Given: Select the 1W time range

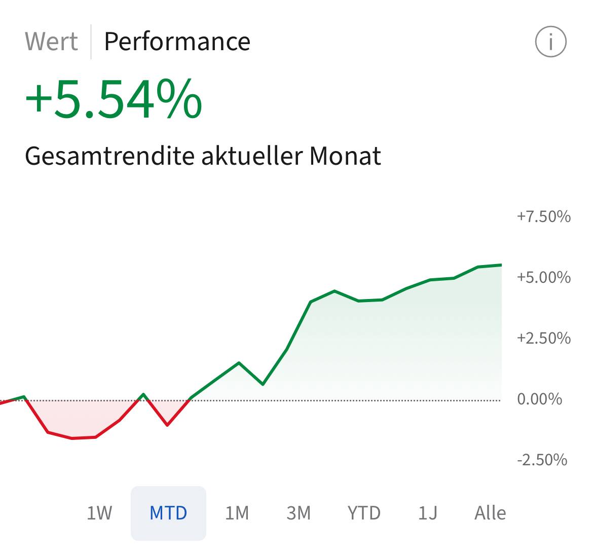Looking at the screenshot, I should (99, 513).
